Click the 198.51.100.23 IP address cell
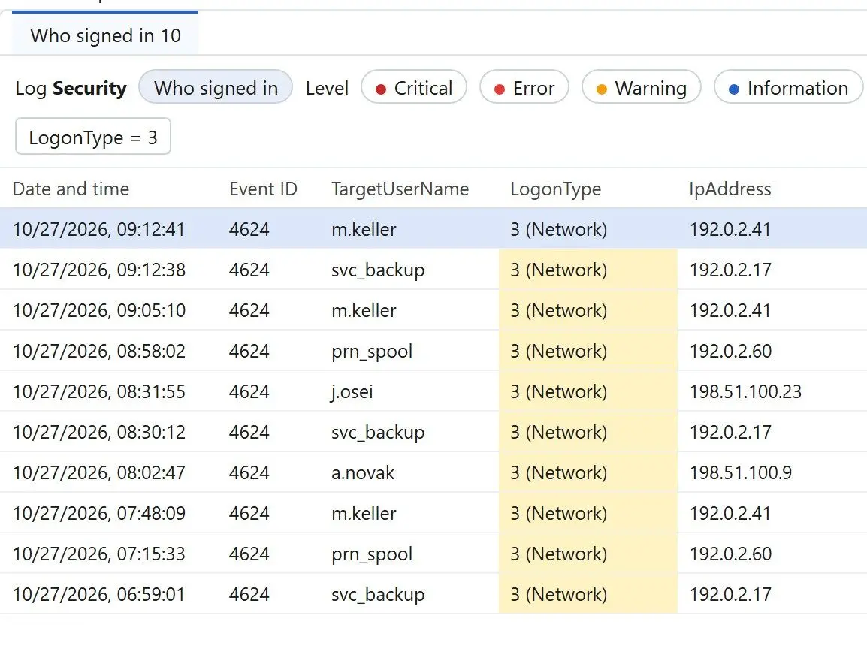Screen dimensions: 867x661 [x=745, y=391]
